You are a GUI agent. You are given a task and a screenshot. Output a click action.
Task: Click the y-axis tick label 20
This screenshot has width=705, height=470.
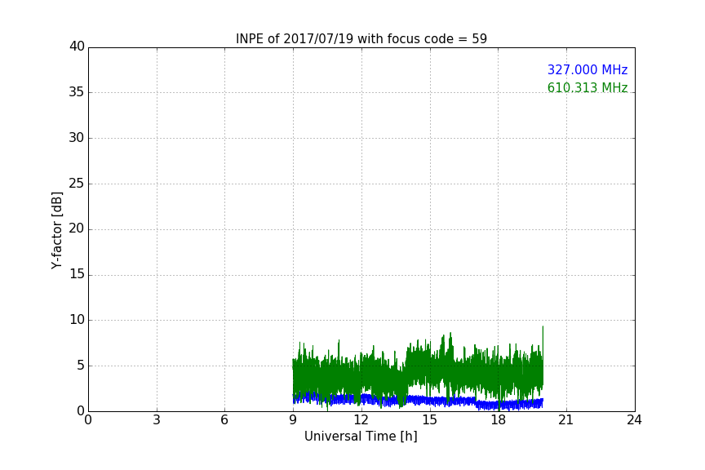point(77,228)
